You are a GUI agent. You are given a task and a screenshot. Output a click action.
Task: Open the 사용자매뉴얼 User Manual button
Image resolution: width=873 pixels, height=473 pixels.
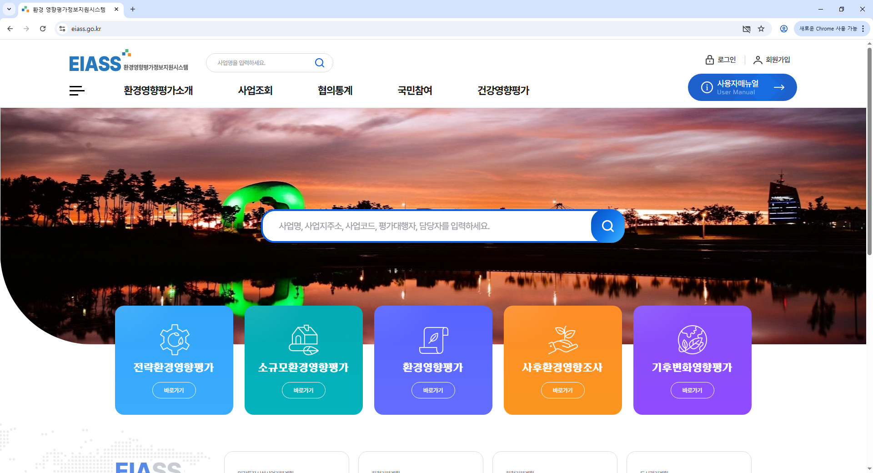tap(742, 87)
